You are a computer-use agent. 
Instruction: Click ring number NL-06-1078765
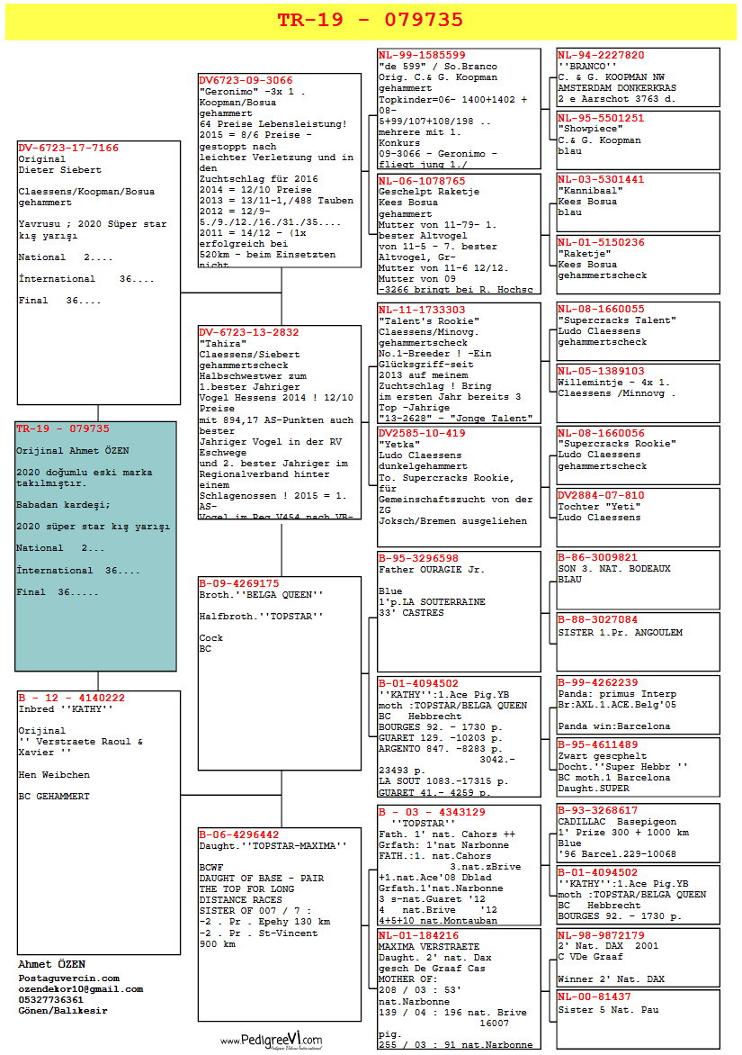[422, 181]
